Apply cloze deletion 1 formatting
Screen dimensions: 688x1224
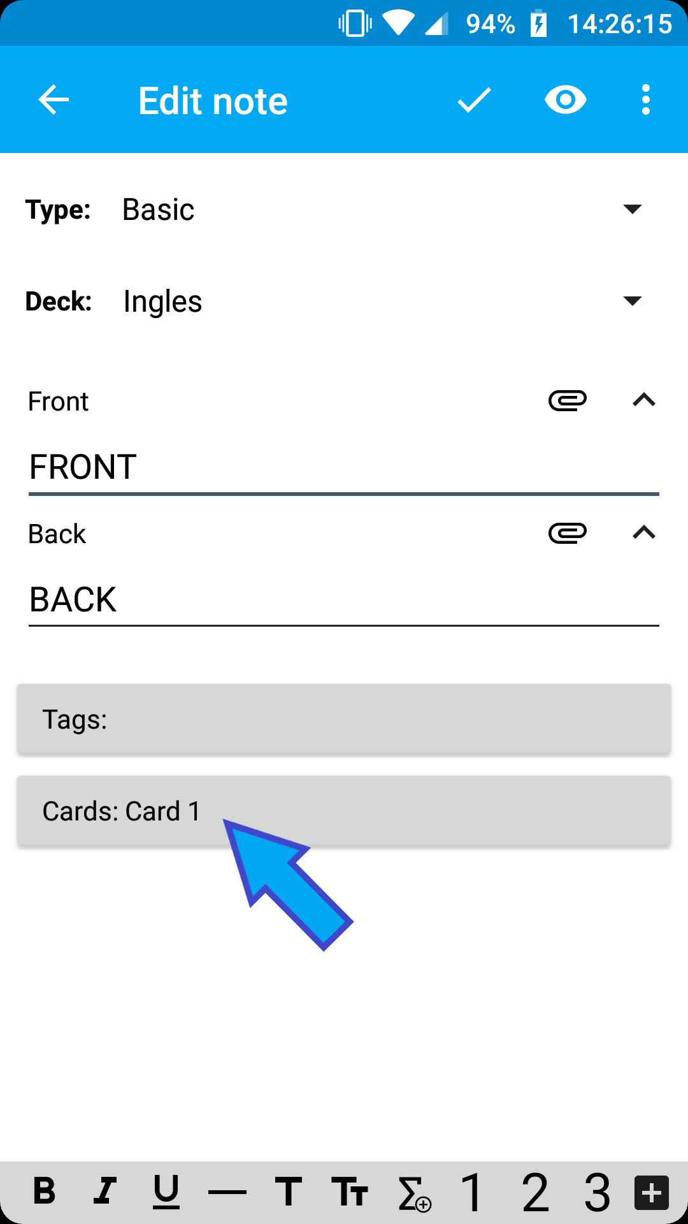pyautogui.click(x=473, y=1192)
